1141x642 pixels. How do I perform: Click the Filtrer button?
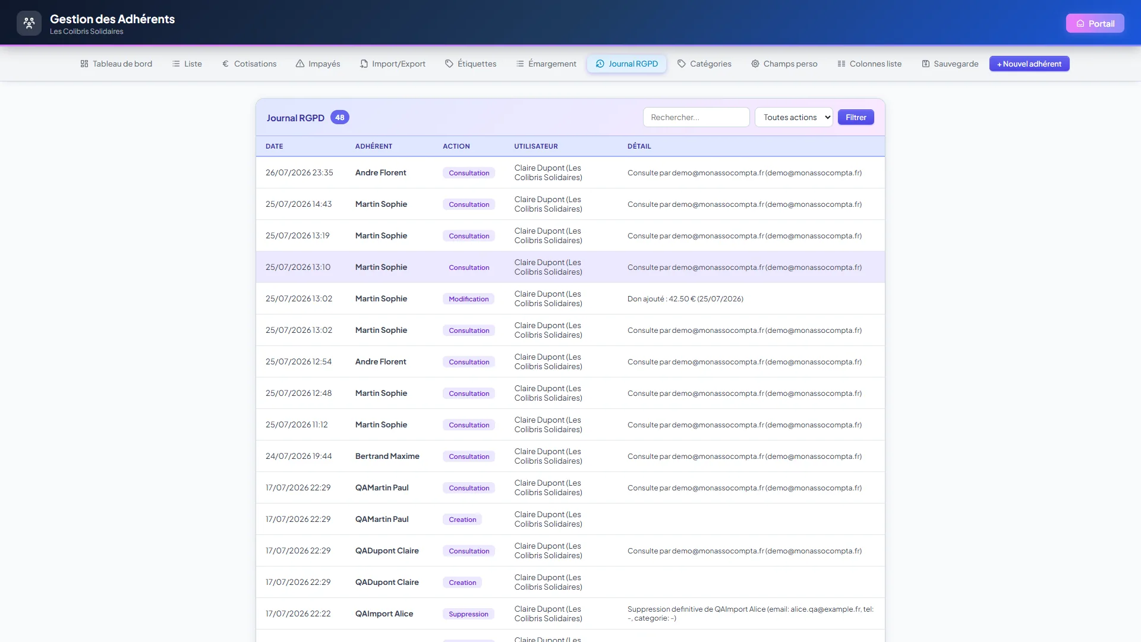pos(856,117)
